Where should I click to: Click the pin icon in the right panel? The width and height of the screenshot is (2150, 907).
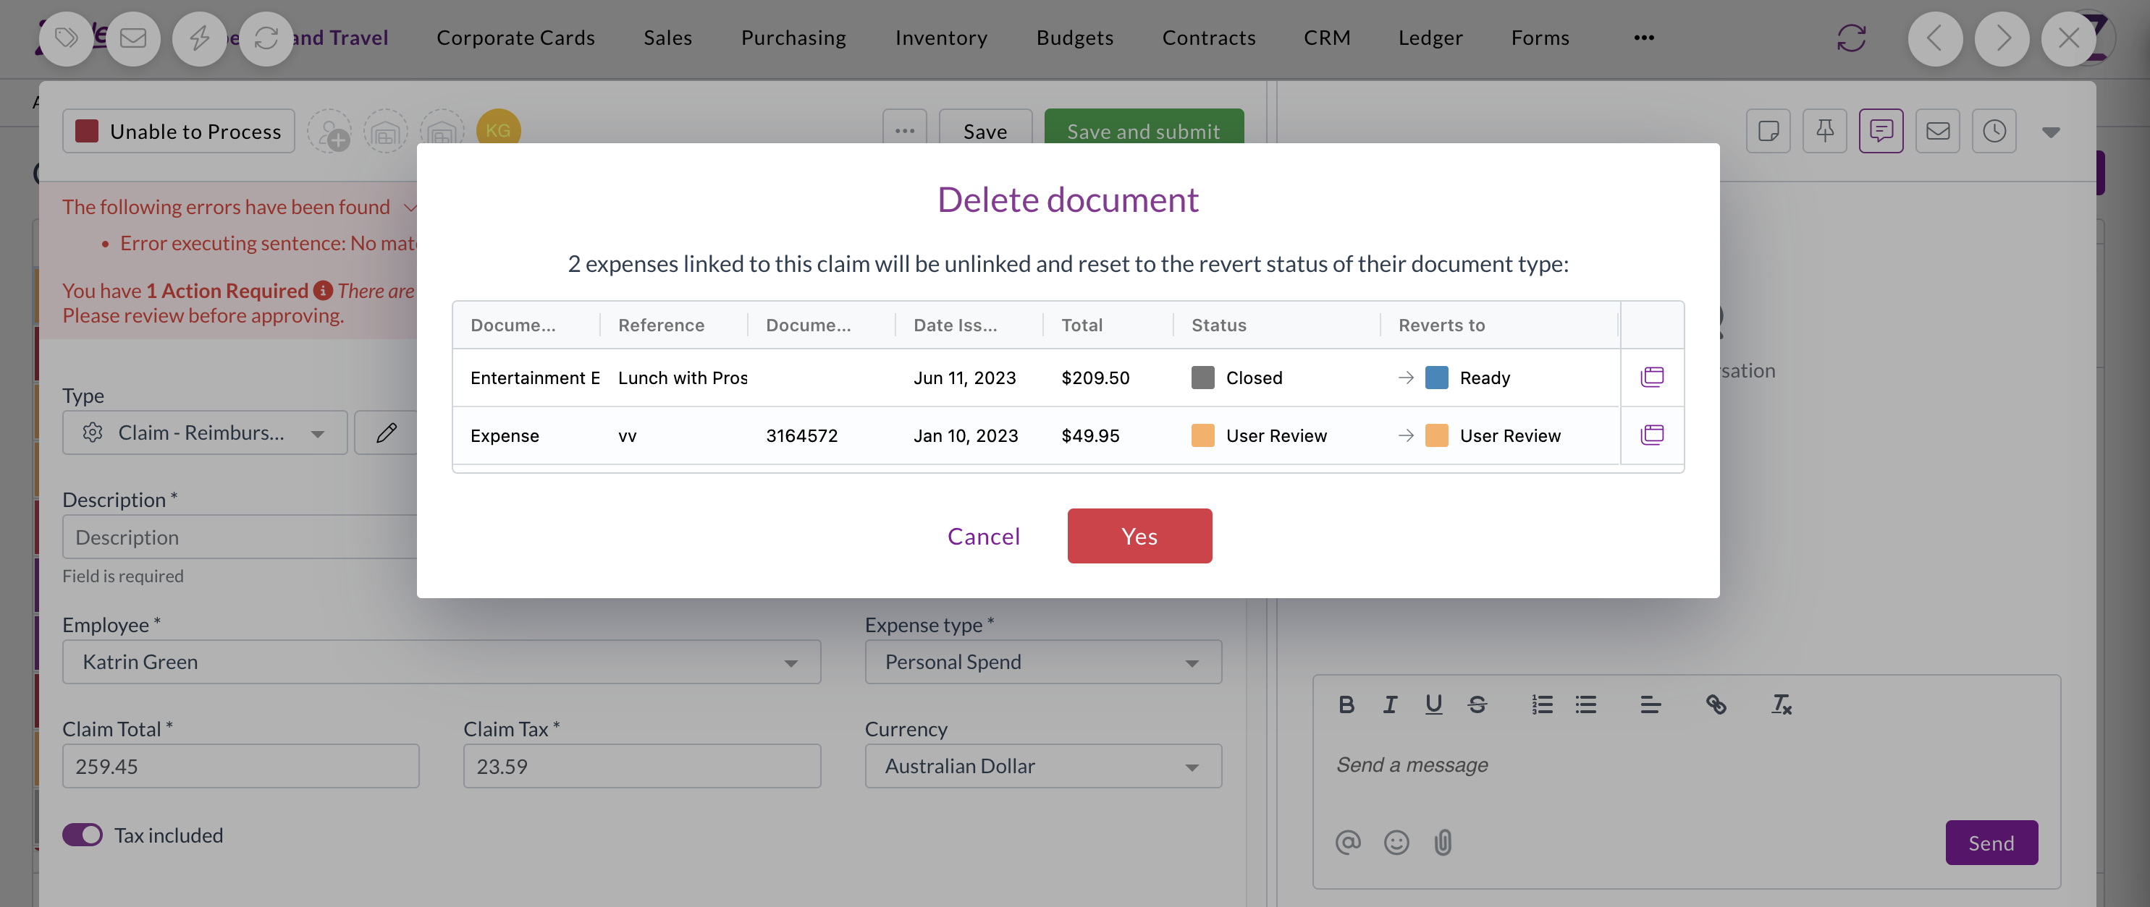point(1824,131)
